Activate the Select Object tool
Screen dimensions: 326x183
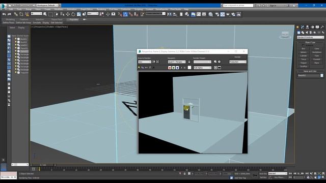tap(45, 14)
